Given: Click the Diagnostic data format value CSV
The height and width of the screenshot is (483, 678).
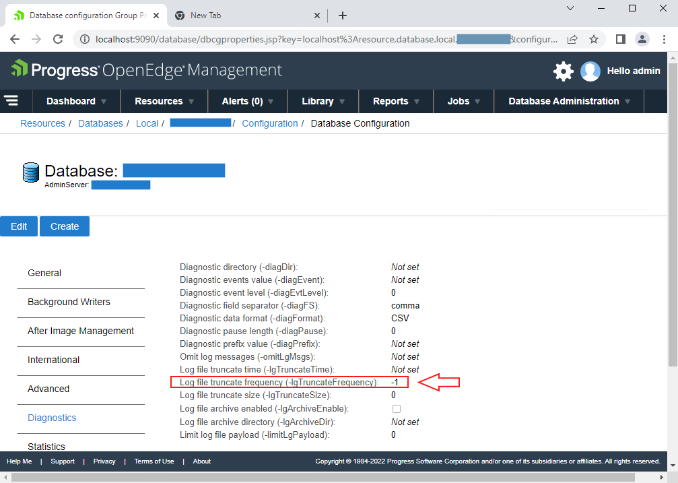Looking at the screenshot, I should [x=400, y=319].
